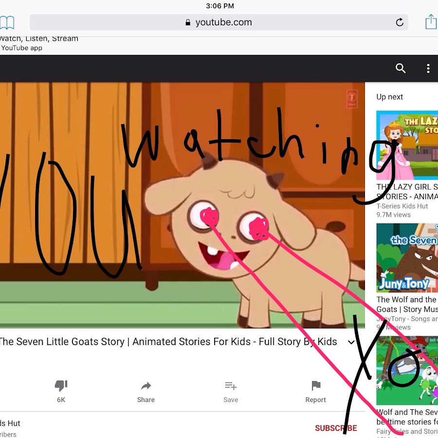Open the Safari share sheet icon
This screenshot has width=438, height=438.
click(x=431, y=22)
